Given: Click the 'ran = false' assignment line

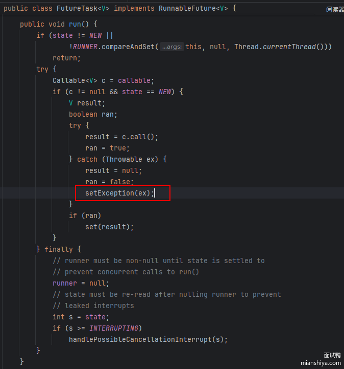Looking at the screenshot, I should (x=109, y=182).
